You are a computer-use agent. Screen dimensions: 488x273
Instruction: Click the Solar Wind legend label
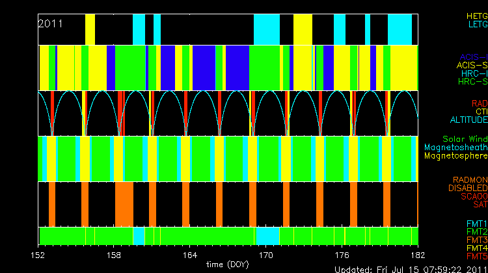click(465, 139)
